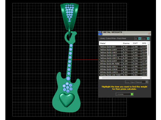Image resolution: width=161 pixels, height=120 pixels.
Task: Click DWT value 3.04 for 10KY
Action: click(x=135, y=50)
